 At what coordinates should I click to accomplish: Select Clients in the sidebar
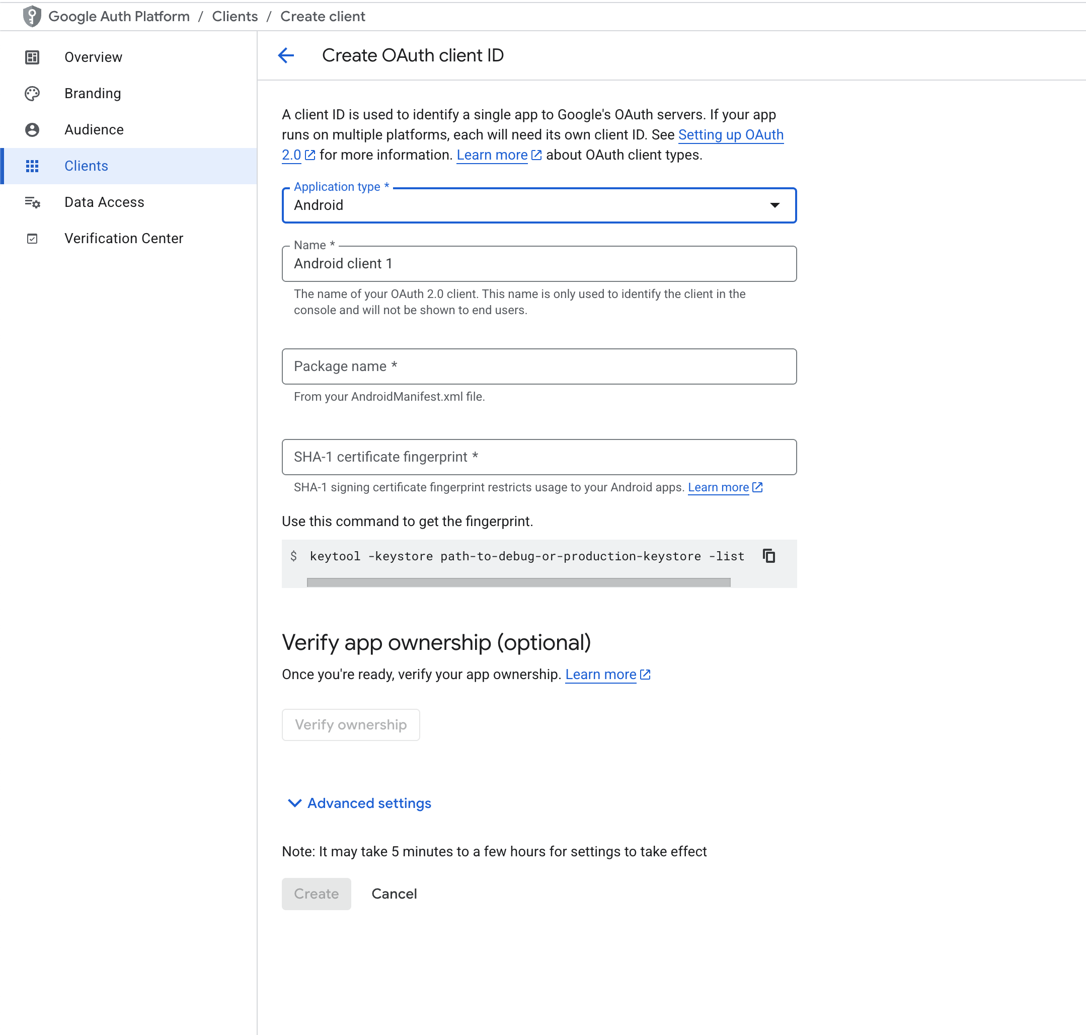(128, 166)
